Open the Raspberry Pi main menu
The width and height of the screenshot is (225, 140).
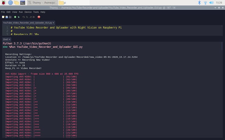tap(3, 2)
